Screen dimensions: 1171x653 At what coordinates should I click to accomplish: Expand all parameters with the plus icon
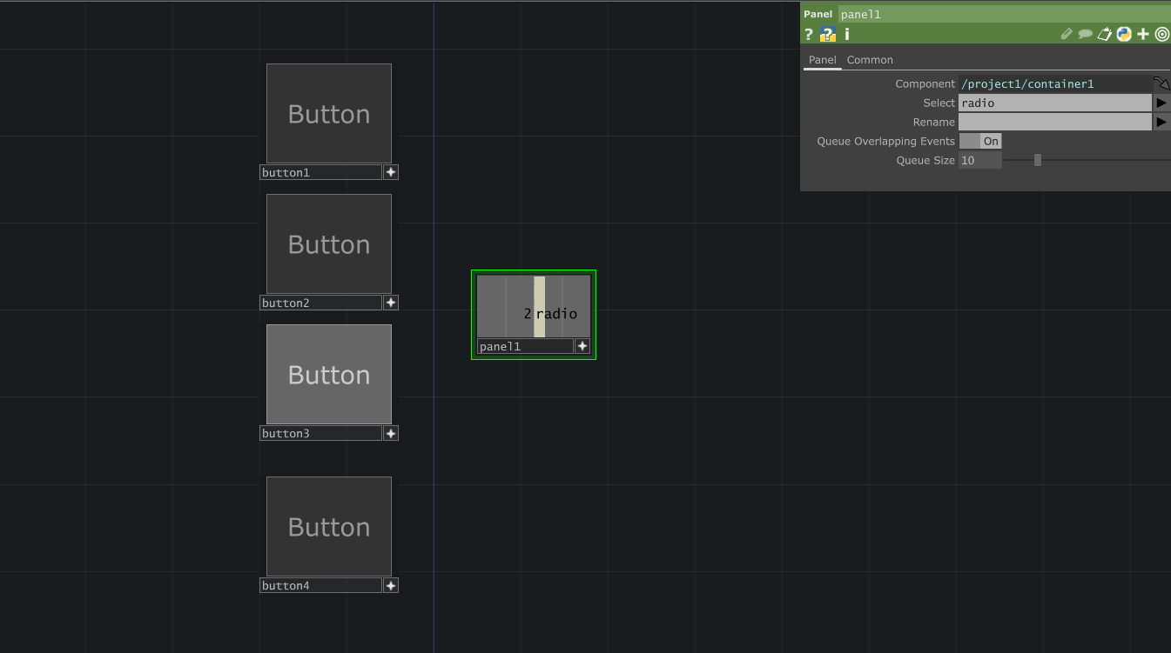(x=1143, y=34)
